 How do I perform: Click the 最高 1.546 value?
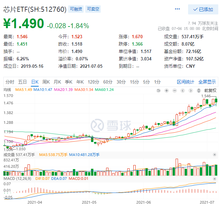click(x=22, y=37)
